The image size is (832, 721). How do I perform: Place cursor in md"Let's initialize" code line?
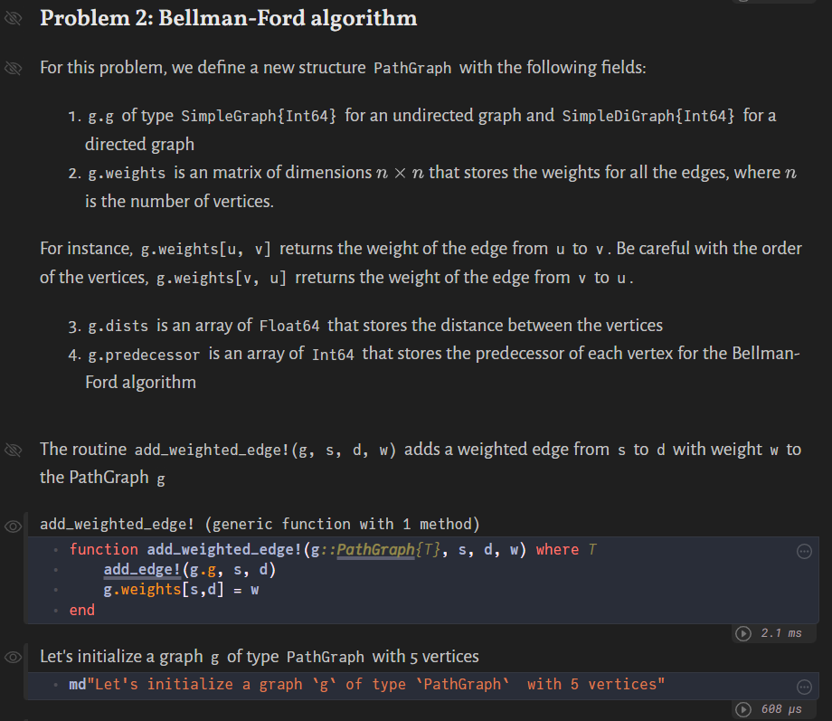pyautogui.click(x=366, y=685)
